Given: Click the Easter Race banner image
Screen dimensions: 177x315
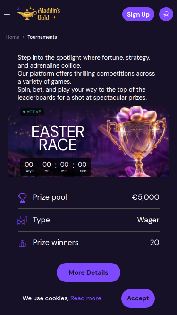Looking at the screenshot, I should click(89, 142).
